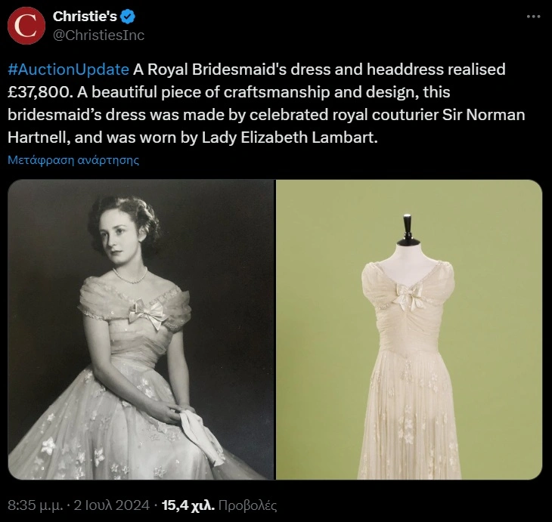Open the black-and-white portrait photo
Screen dimensions: 552x522
tap(141, 329)
